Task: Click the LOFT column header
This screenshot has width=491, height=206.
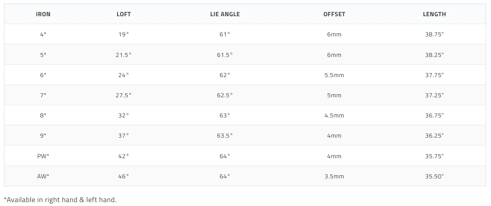Action: click(x=124, y=14)
